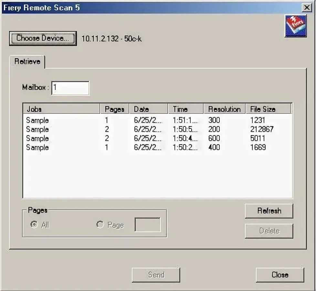Click the time 1:50:5... cell

pyautogui.click(x=185, y=129)
